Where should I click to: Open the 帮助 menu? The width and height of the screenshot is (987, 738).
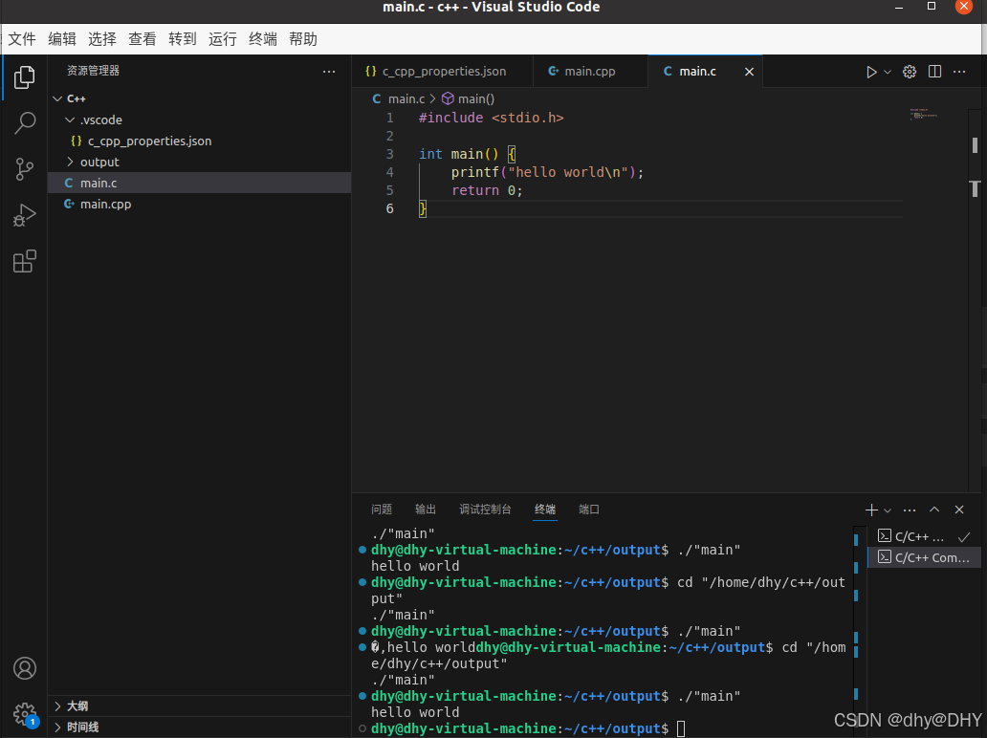303,39
